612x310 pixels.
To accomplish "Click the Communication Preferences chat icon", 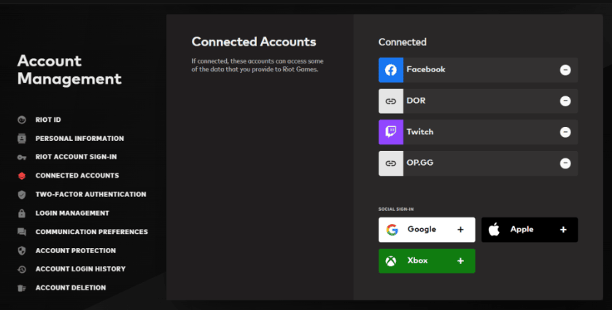I will (22, 232).
